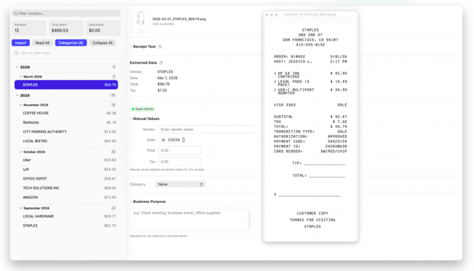The height and width of the screenshot is (271, 474).
Task: Click the Good (100%) confidence badge
Action: tap(143, 109)
